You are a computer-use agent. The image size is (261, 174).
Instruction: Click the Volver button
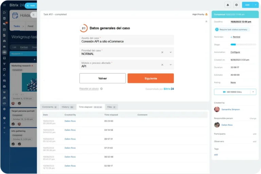[102, 78]
